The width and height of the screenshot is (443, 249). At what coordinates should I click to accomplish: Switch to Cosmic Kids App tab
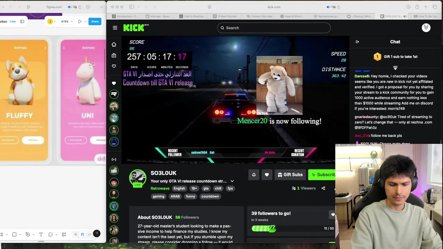click(x=259, y=16)
